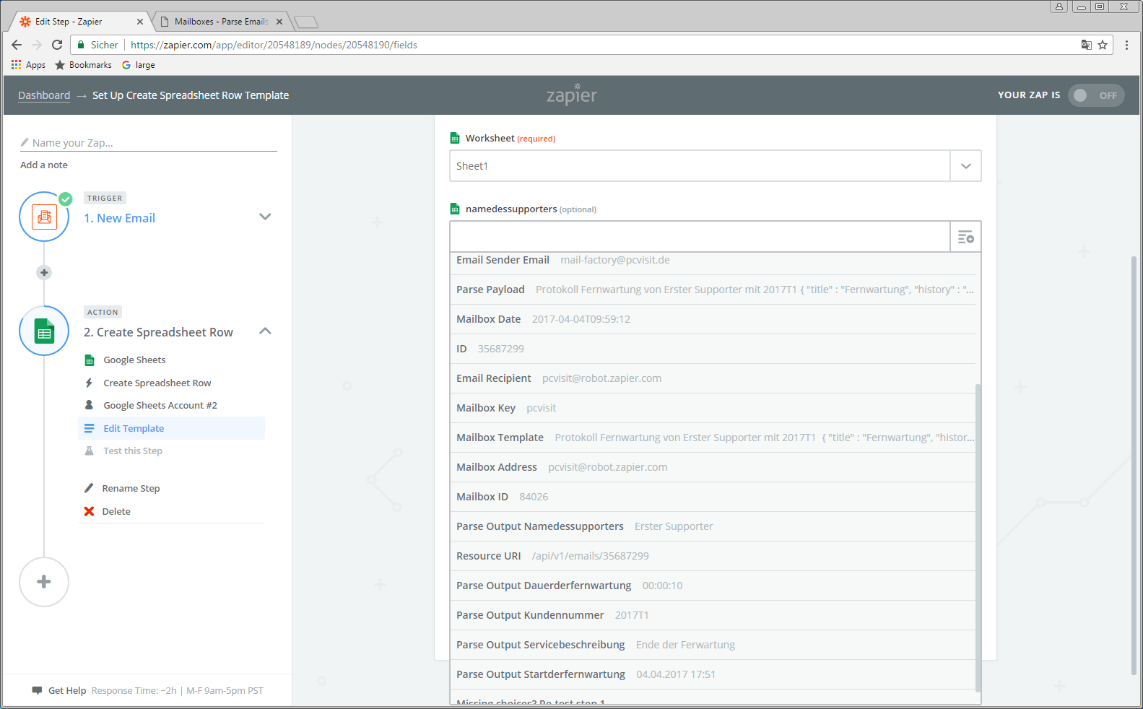Click the field list vertical scrollbar

click(978, 534)
